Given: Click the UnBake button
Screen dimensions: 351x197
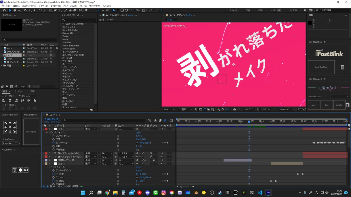Looking at the screenshot, I should click(x=339, y=105).
